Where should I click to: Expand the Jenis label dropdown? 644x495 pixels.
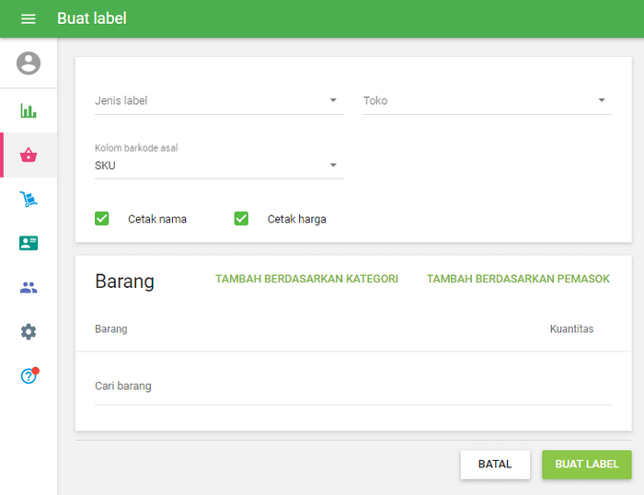click(x=218, y=100)
